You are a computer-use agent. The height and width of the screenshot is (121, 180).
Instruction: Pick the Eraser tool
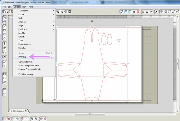[4, 62]
